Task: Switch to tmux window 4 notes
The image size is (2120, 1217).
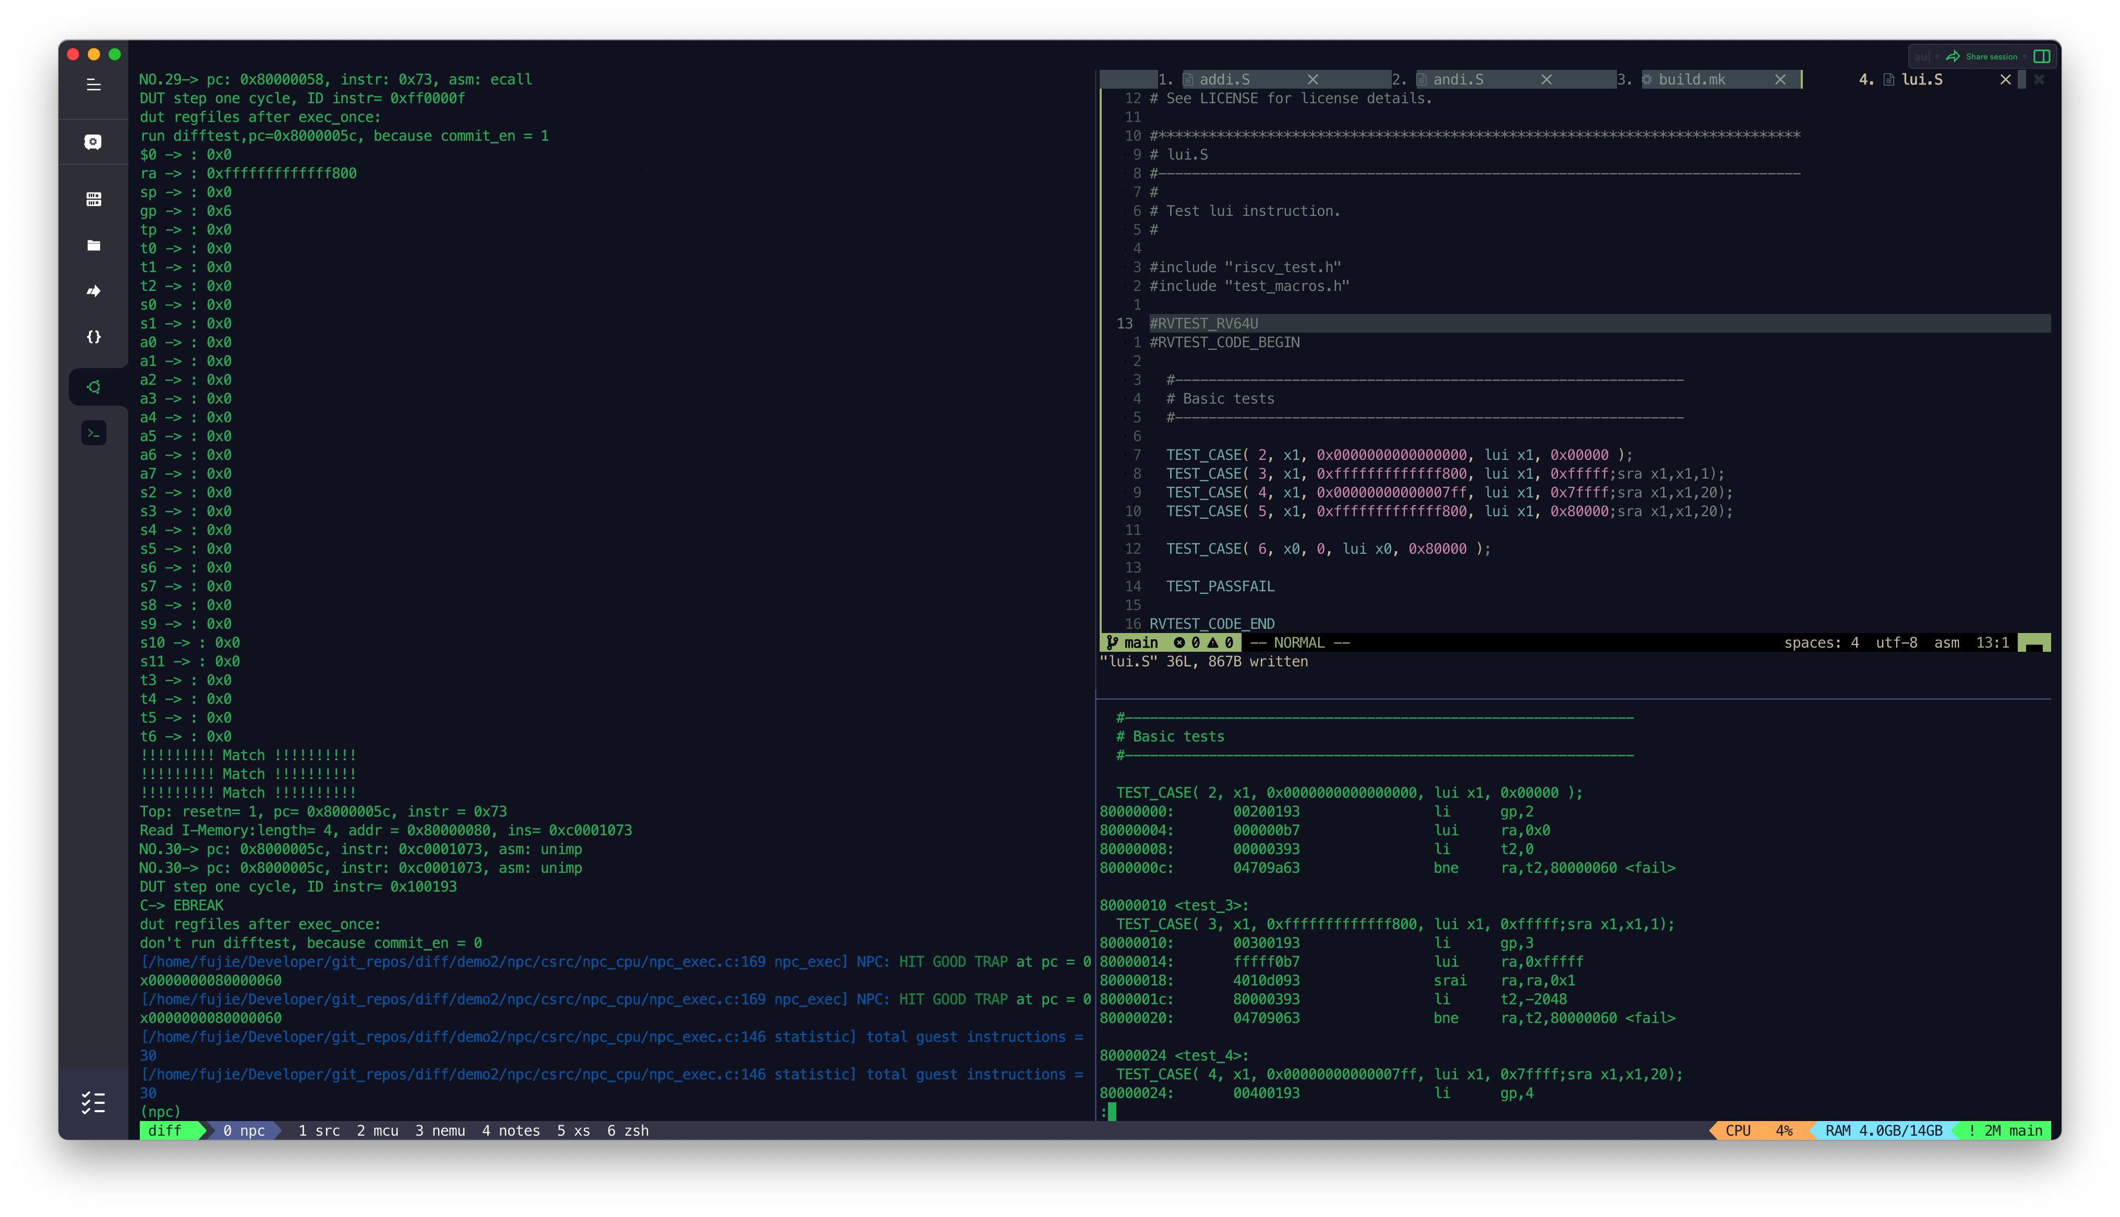Action: [511, 1130]
